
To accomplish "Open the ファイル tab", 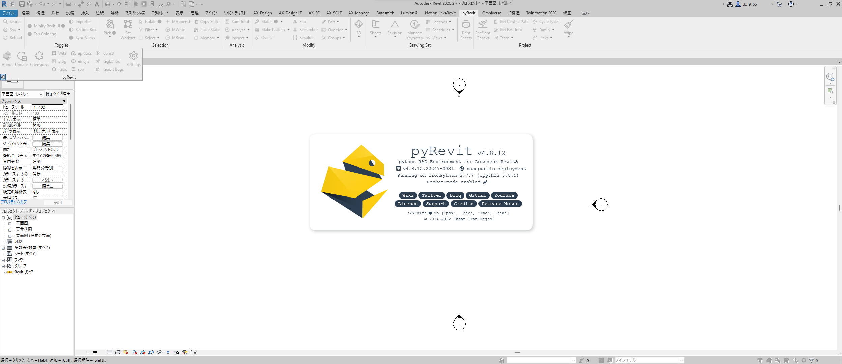I will pyautogui.click(x=9, y=13).
